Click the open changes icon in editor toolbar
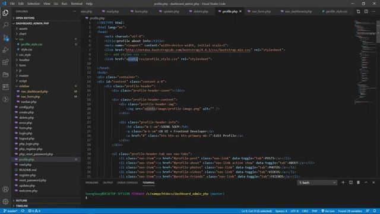Screen dimensions: 380x214 (x=358, y=11)
